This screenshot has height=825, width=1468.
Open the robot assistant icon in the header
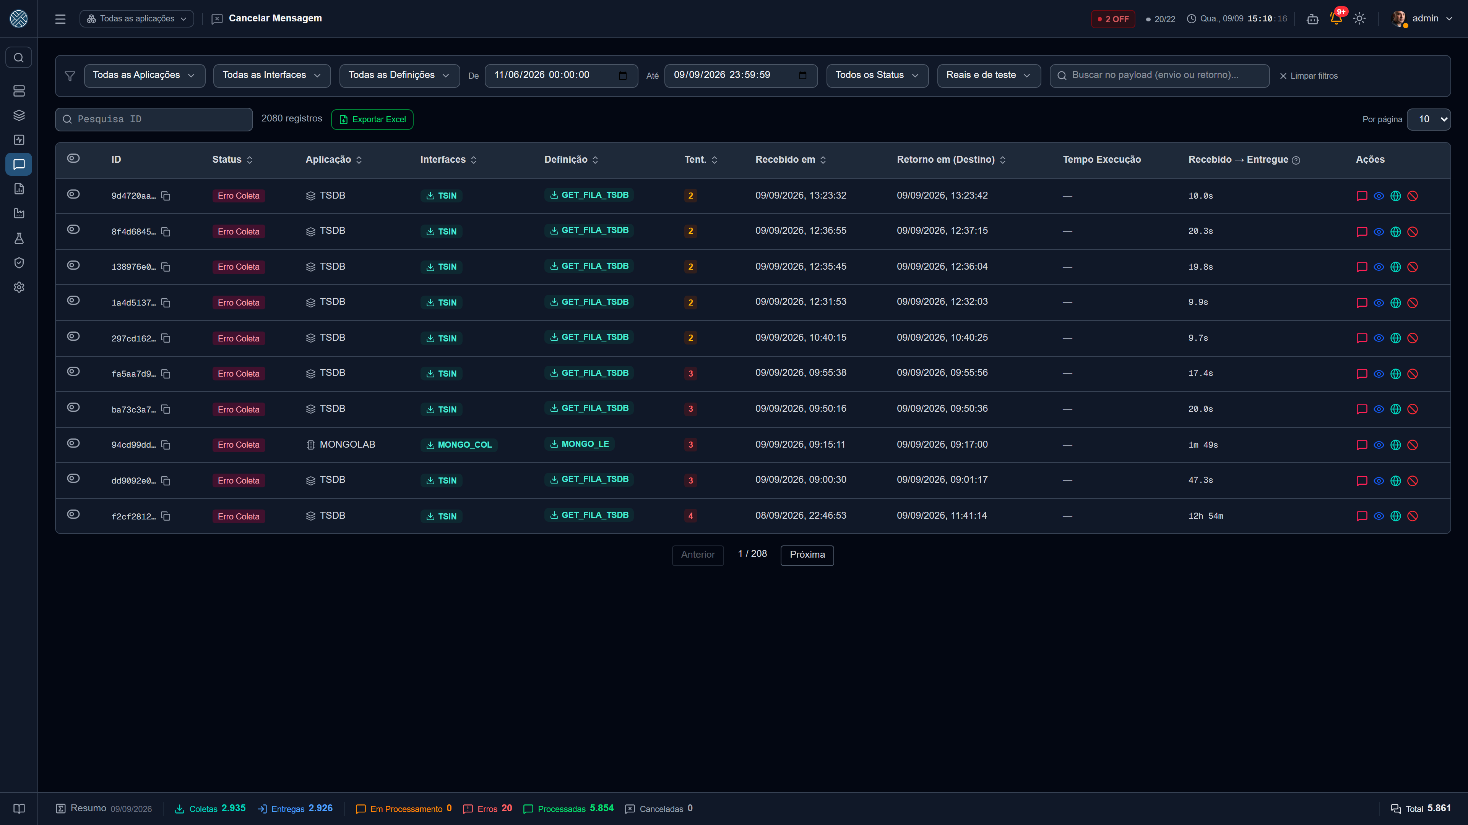pos(1312,19)
